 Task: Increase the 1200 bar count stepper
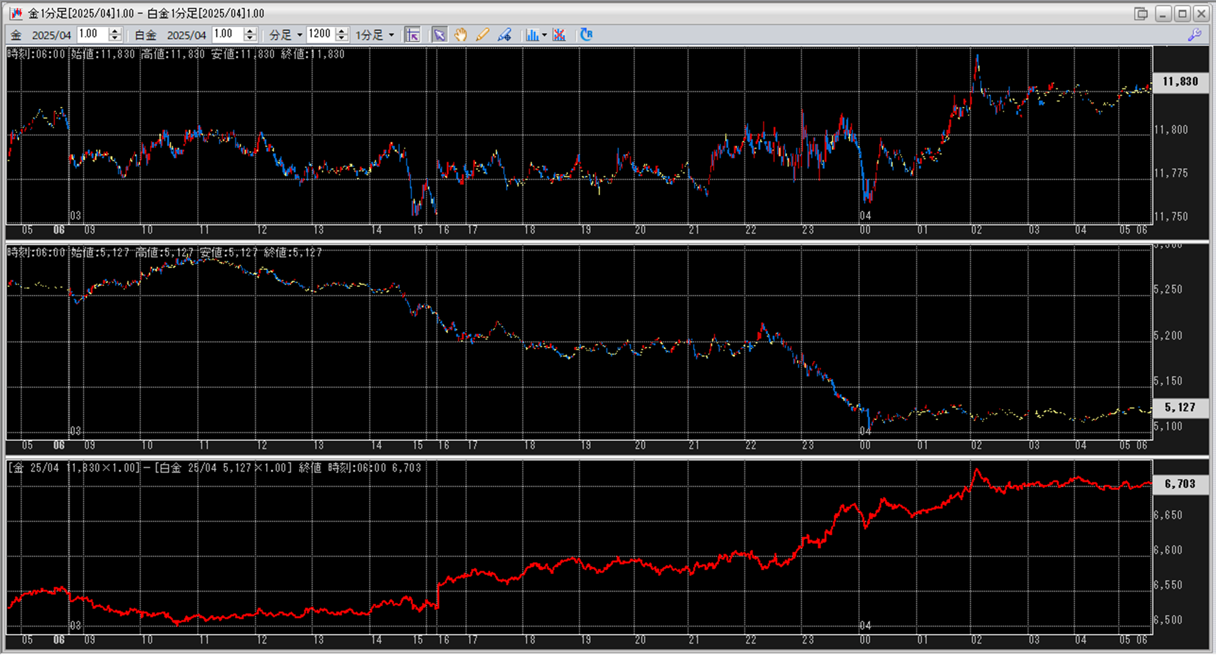tap(342, 31)
